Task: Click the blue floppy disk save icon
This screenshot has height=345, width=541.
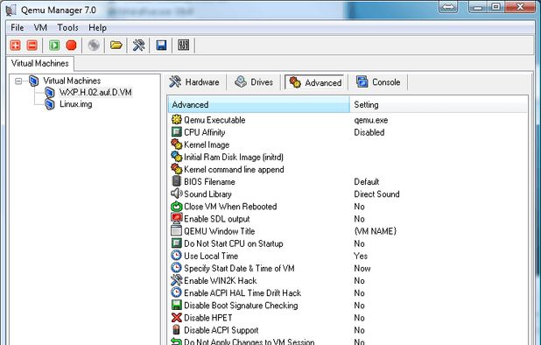Action: tap(161, 46)
